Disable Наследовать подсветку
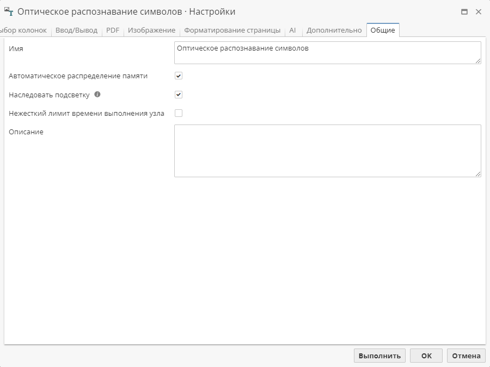Image resolution: width=490 pixels, height=367 pixels. (x=178, y=95)
